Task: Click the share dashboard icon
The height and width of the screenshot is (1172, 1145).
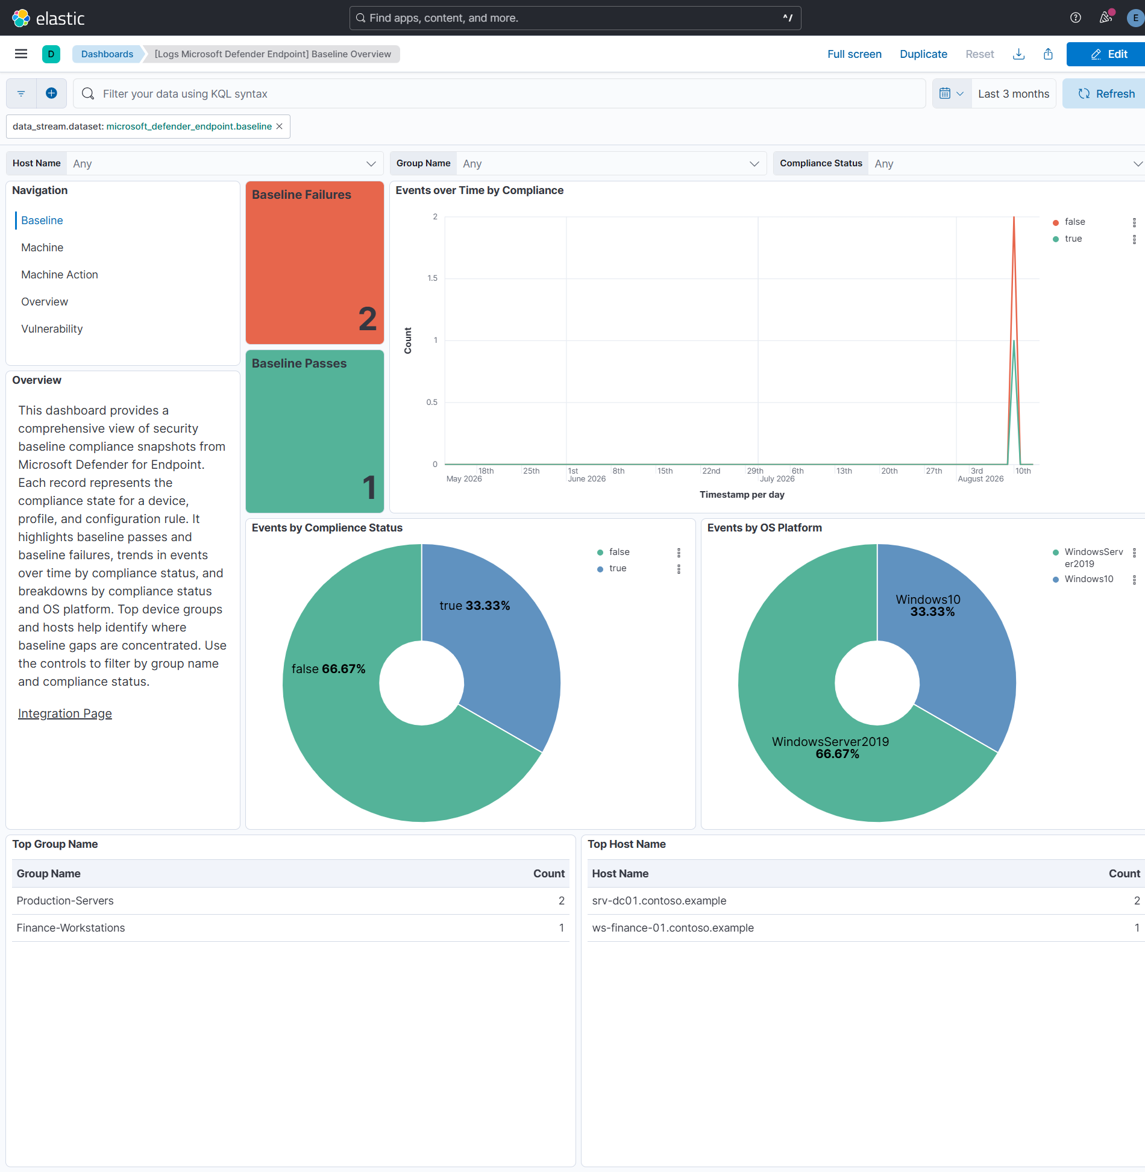Action: point(1049,54)
